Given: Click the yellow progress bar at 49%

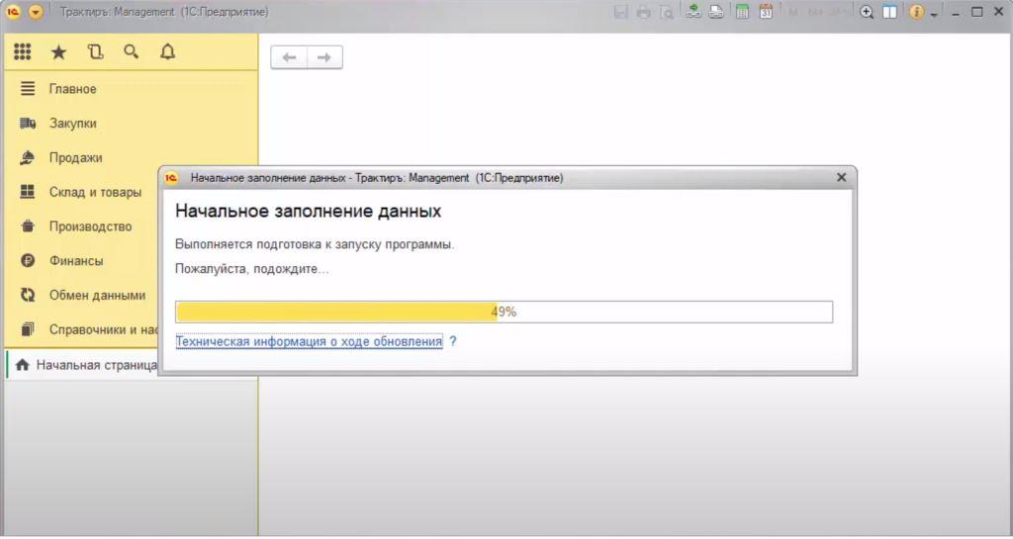Looking at the screenshot, I should (x=336, y=312).
